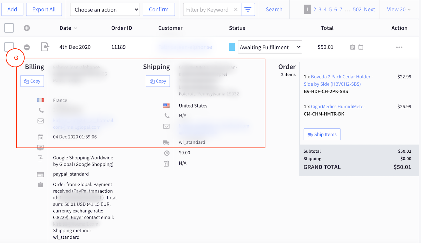Click the France flag icon in Billing
The height and width of the screenshot is (243, 421).
click(41, 100)
